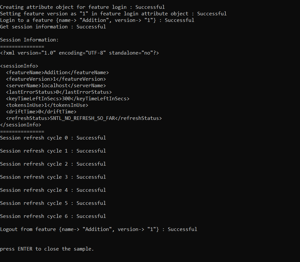Click the featureVersion XML line
This screenshot has height=262, width=300.
(x=56, y=79)
